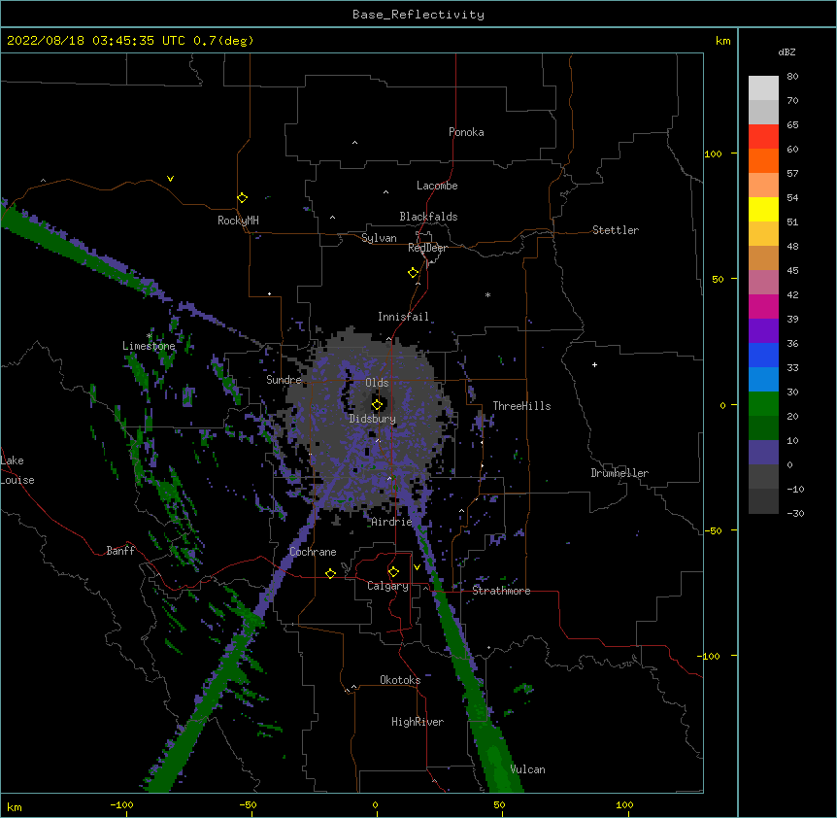Click the Strathmore label
Screen dimensions: 837x818
coord(501,591)
